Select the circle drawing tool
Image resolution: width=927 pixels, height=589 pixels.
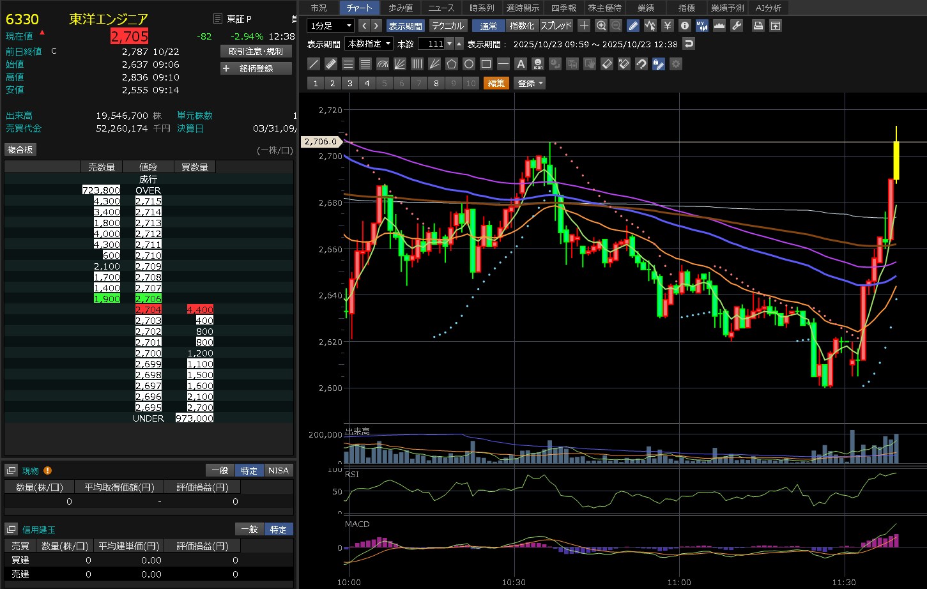click(469, 64)
